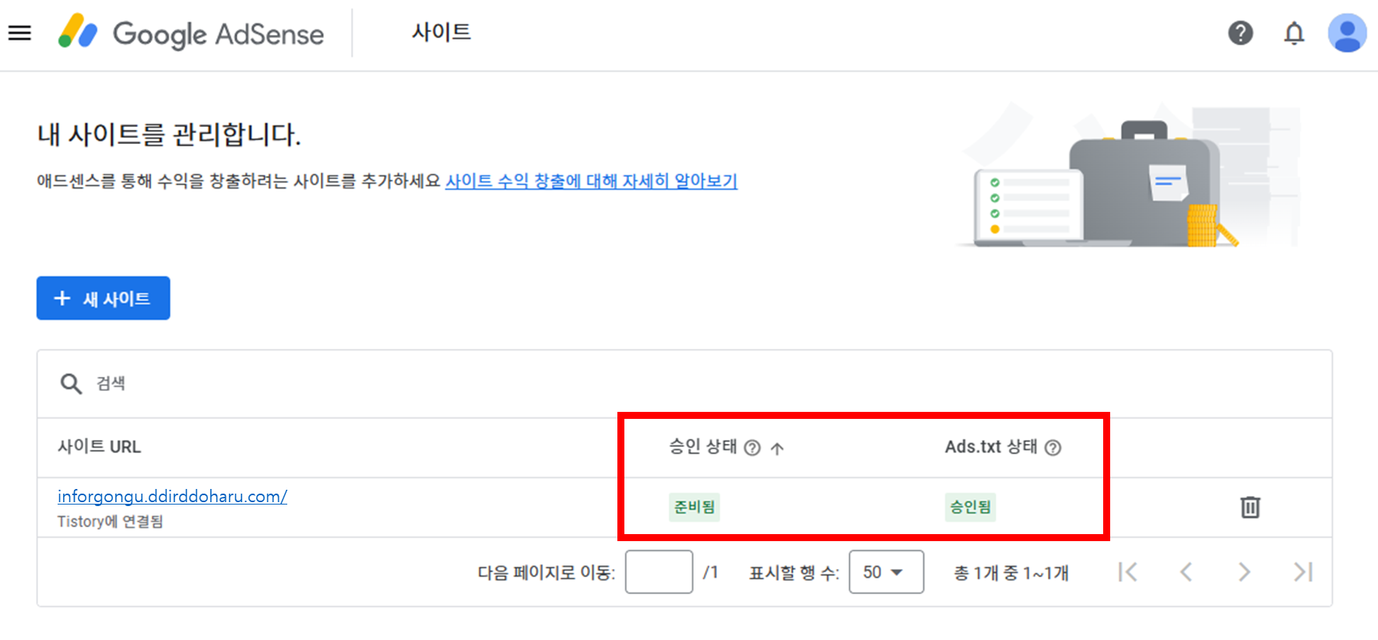1378x640 pixels.
Task: Open the help question mark icon
Action: [1241, 33]
